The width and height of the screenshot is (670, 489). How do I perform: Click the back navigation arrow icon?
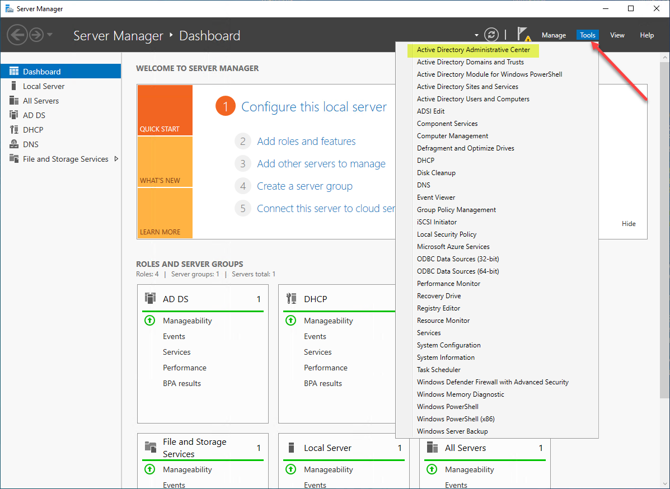pyautogui.click(x=17, y=35)
